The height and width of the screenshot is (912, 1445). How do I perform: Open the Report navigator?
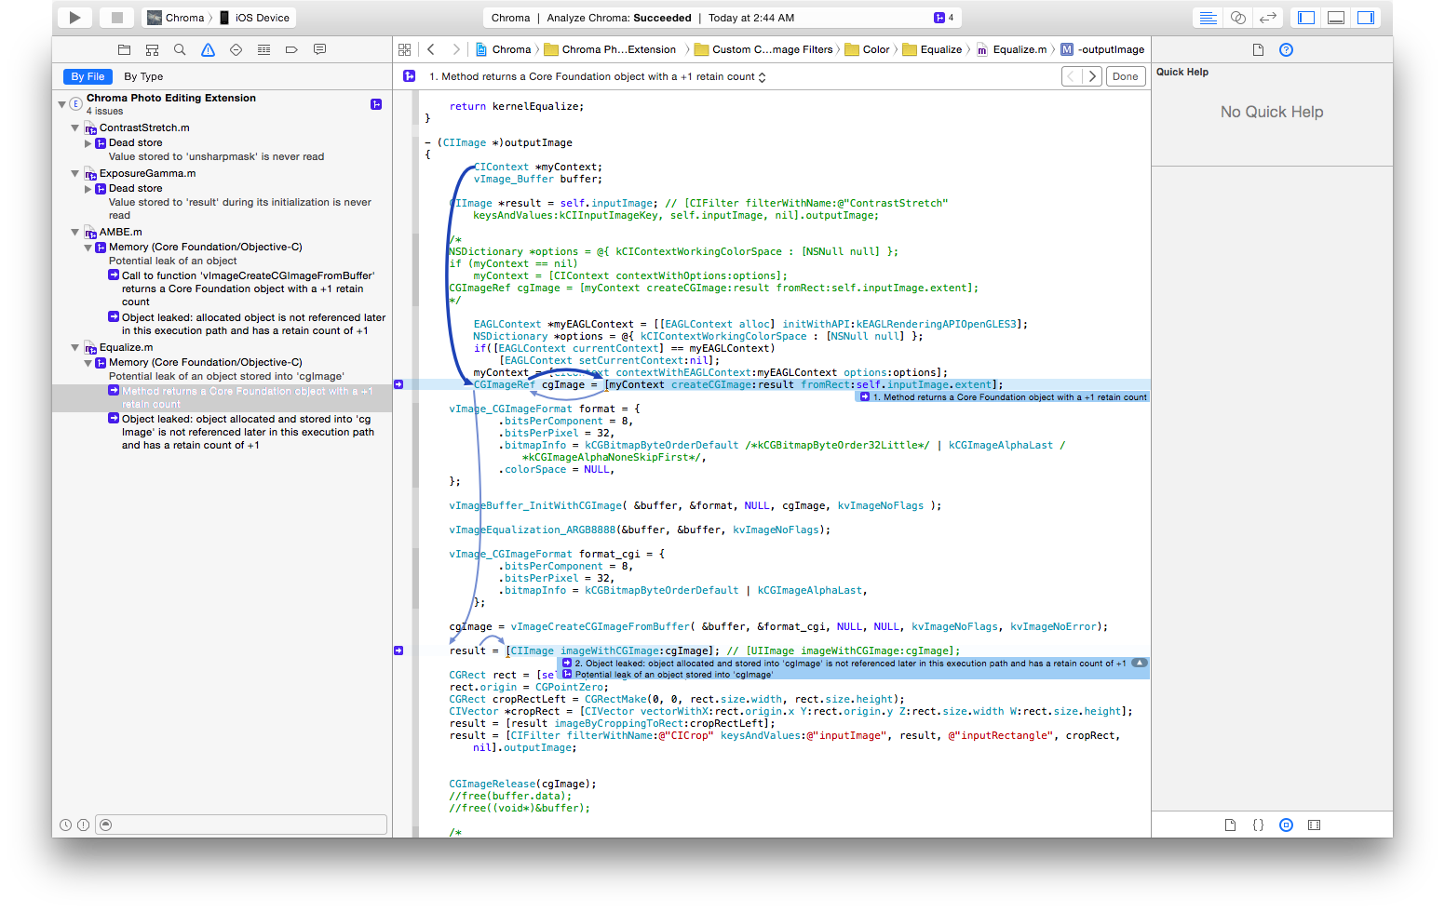319,49
